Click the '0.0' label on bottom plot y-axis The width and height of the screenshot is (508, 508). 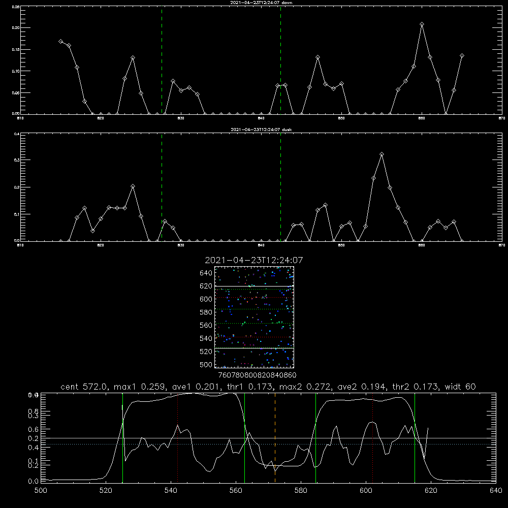point(33,482)
